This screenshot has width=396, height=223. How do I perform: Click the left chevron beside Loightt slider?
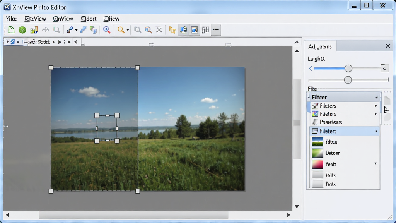tap(311, 68)
